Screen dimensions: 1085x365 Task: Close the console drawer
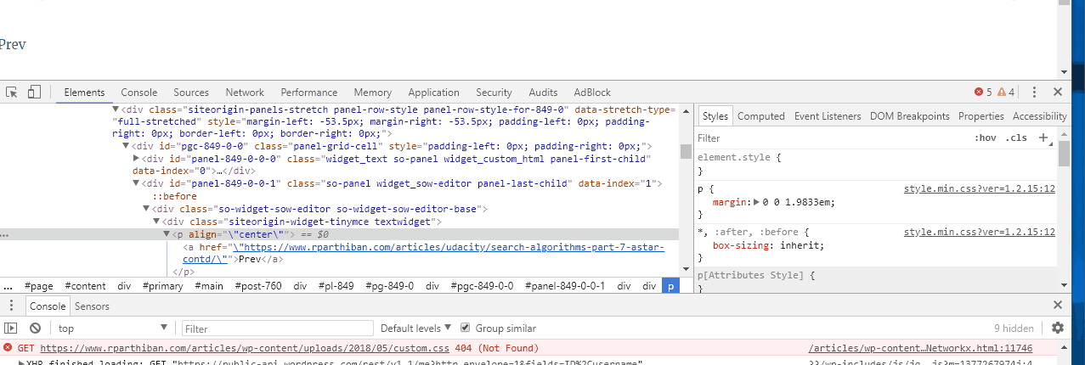point(1058,305)
